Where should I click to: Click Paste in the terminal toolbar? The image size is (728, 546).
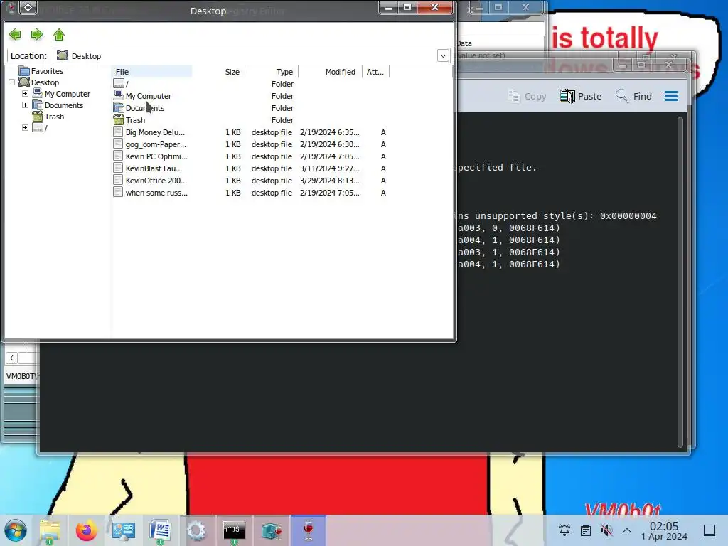[x=580, y=96]
